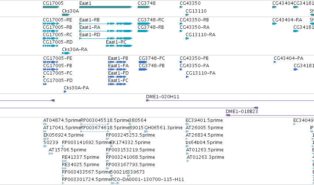This screenshot has height=185, width=314.
Task: Select the CG3748-PC protein bar
Action: click(x=143, y=62)
